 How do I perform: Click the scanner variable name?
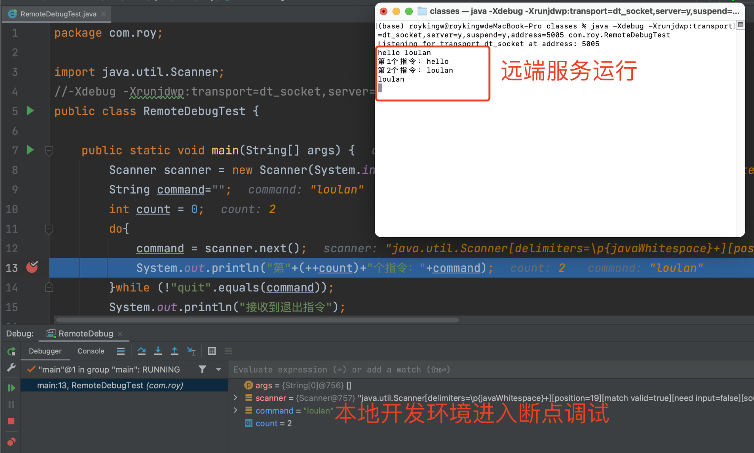(271, 398)
